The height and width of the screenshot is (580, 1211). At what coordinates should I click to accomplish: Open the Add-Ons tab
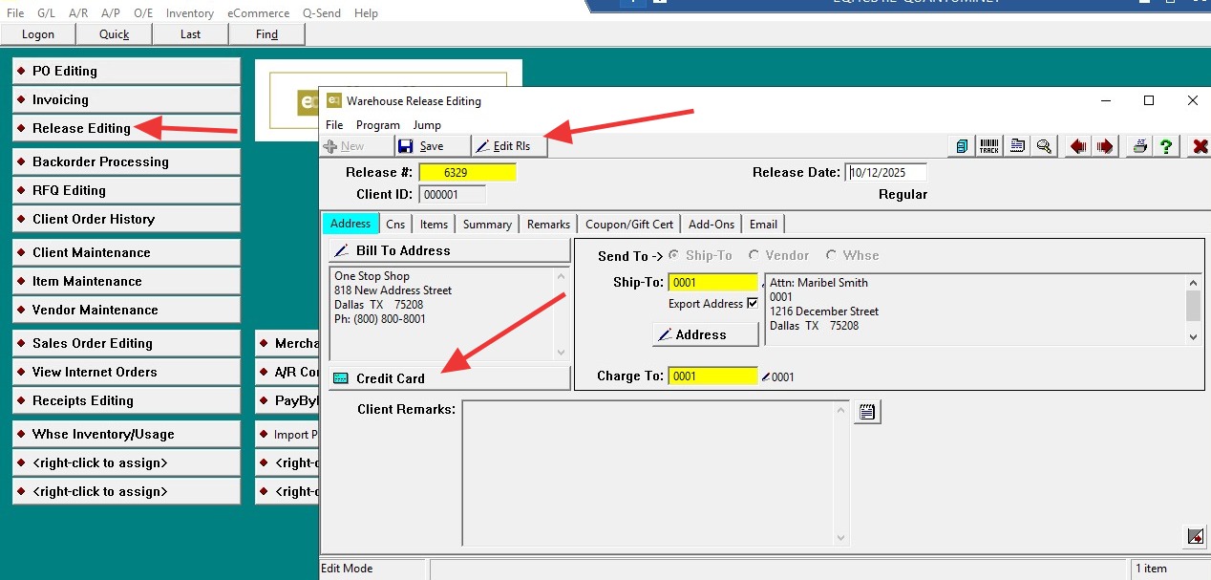tap(712, 224)
